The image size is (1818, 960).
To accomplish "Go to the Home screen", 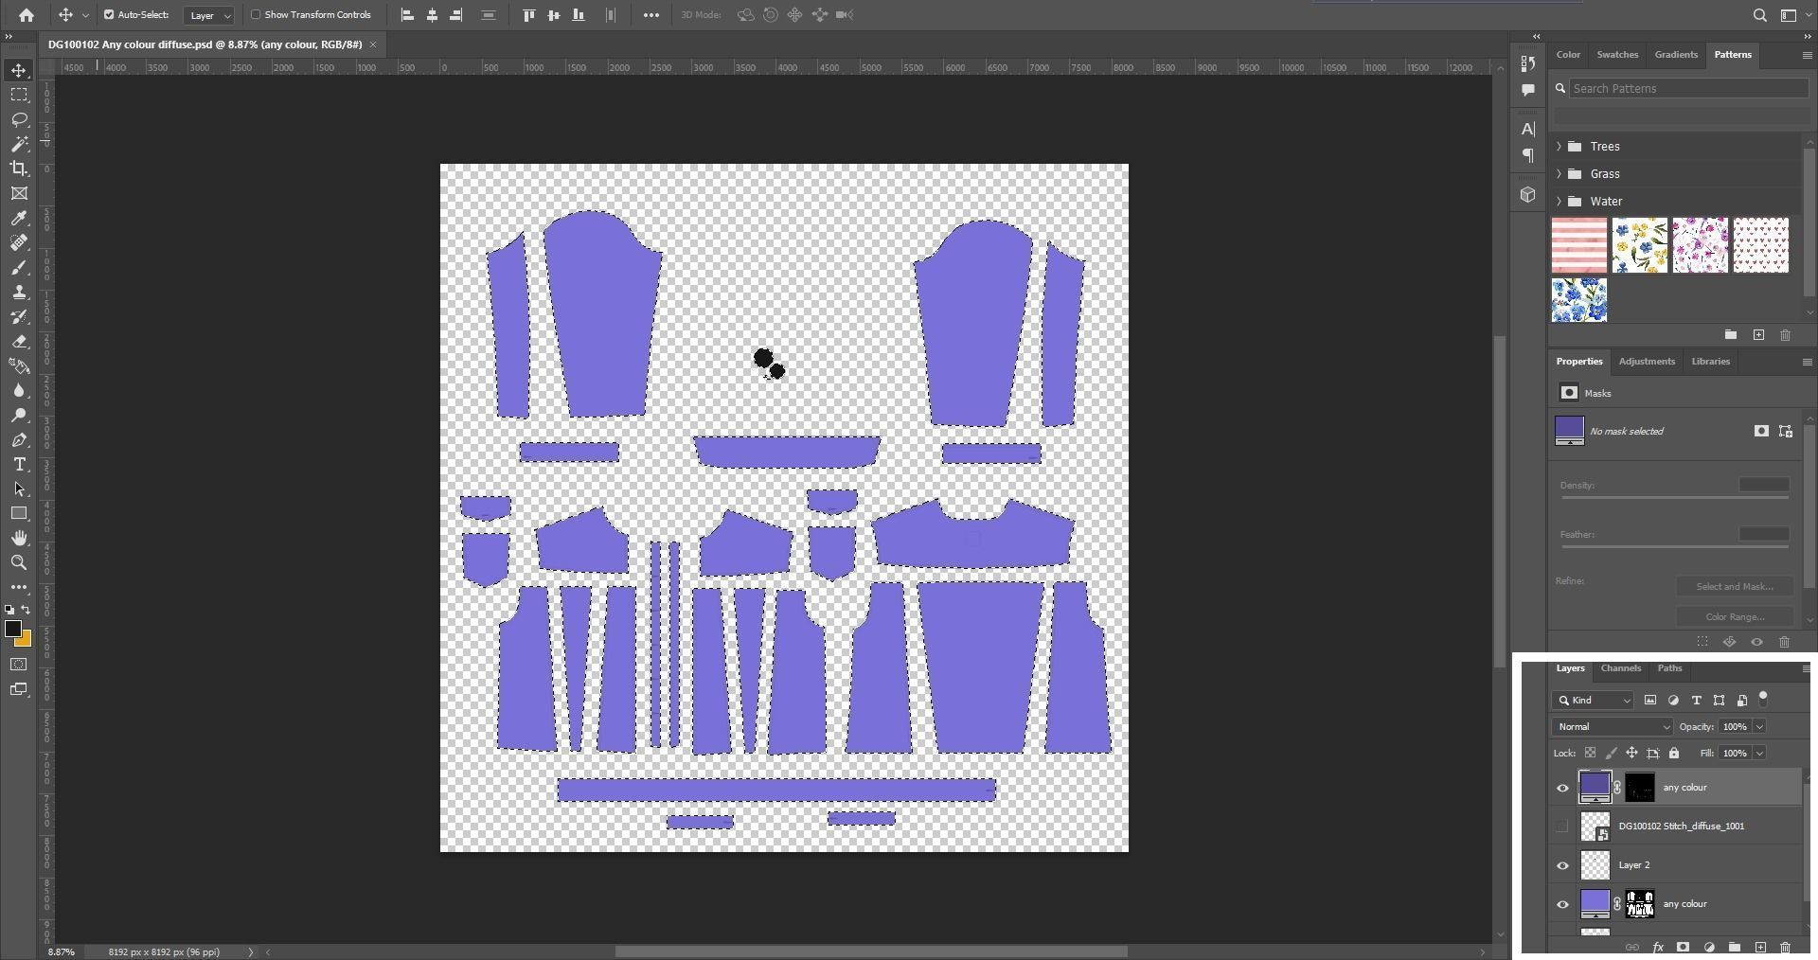I will (27, 15).
